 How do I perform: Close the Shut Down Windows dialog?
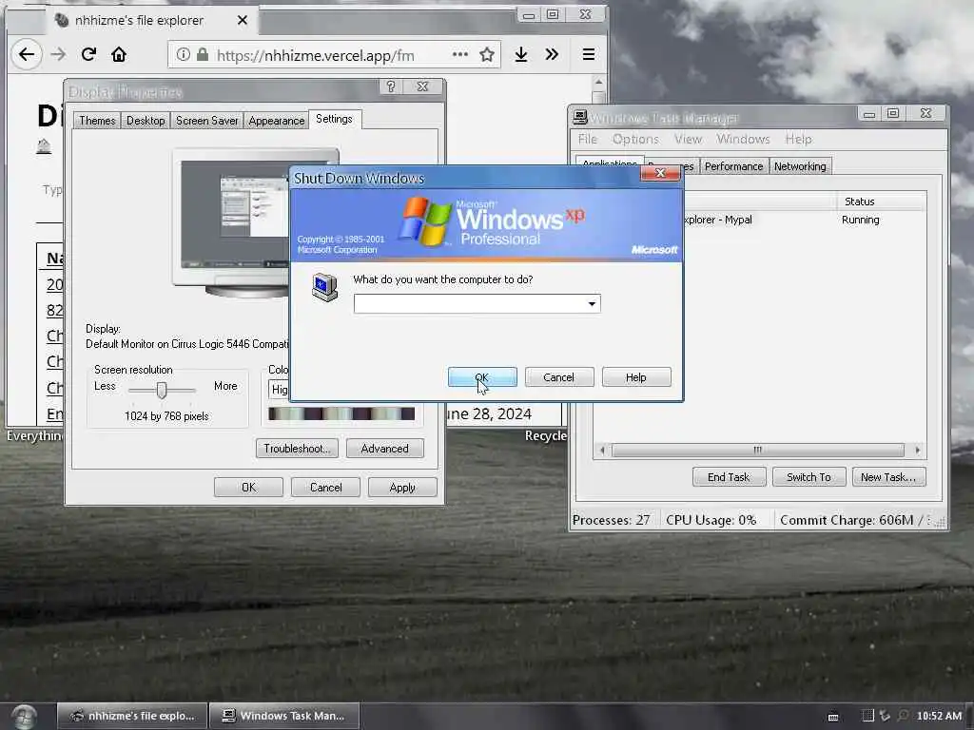click(660, 173)
